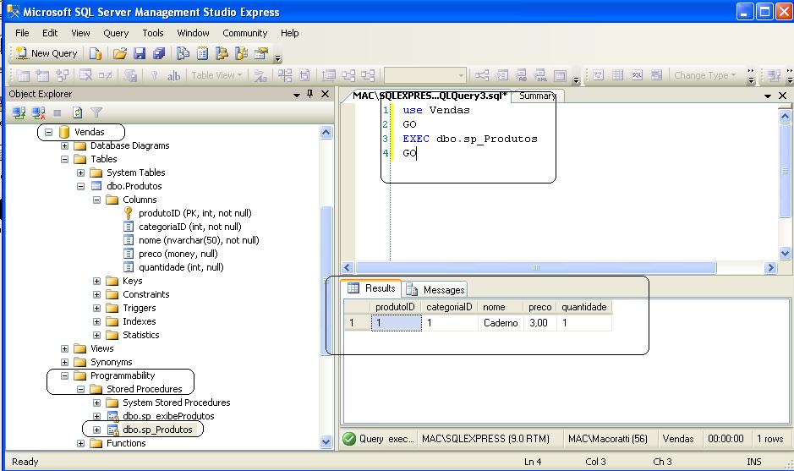Expand the System Tables folder
This screenshot has width=794, height=471.
81,173
